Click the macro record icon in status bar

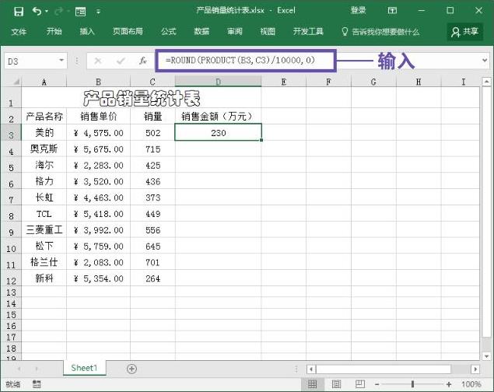[37, 383]
